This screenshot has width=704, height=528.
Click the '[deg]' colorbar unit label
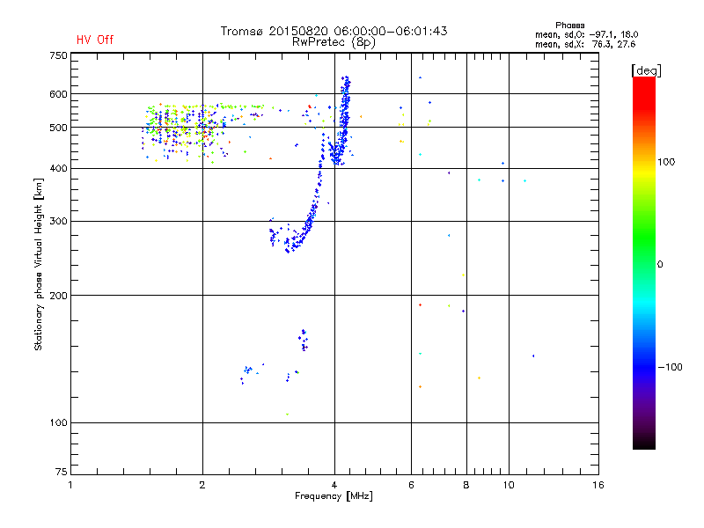pos(646,70)
